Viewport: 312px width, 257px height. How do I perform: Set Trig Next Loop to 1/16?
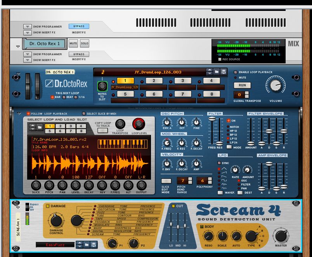click(x=76, y=97)
